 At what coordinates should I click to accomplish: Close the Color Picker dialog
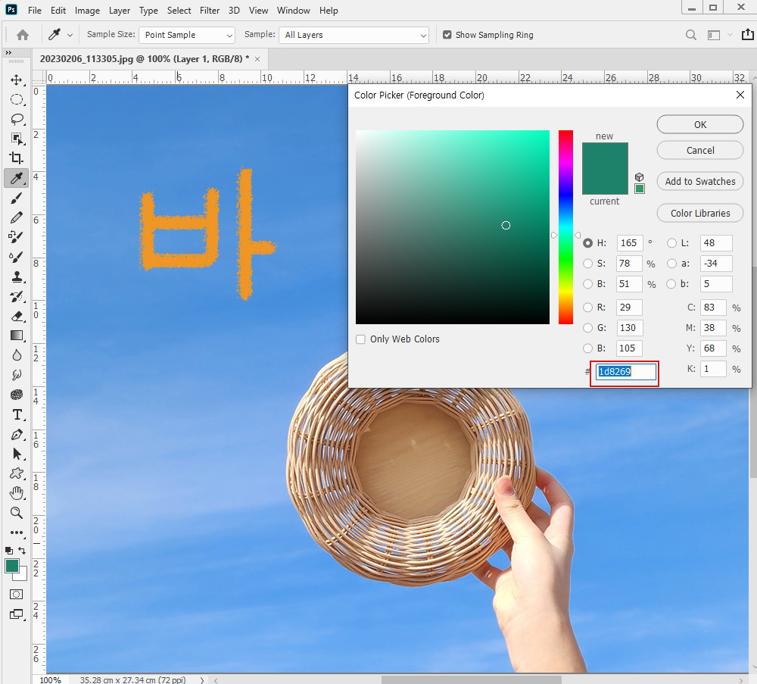tap(740, 95)
